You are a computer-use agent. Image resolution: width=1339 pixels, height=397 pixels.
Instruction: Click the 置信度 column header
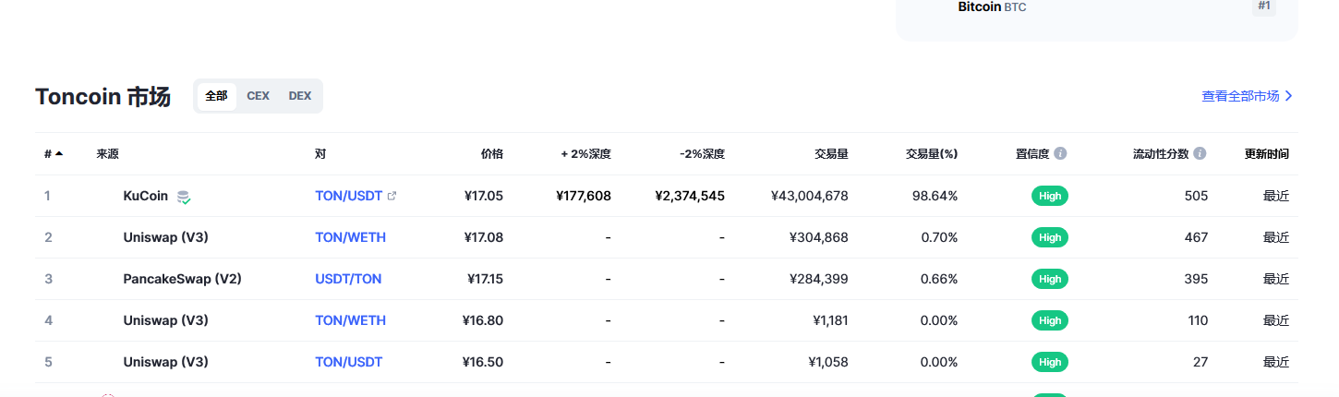(1032, 153)
